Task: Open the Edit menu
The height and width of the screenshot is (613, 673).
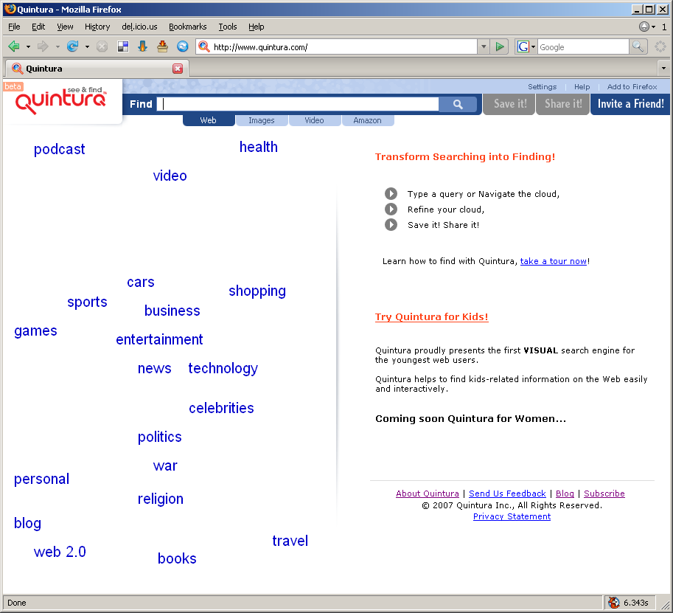Action: (x=38, y=27)
